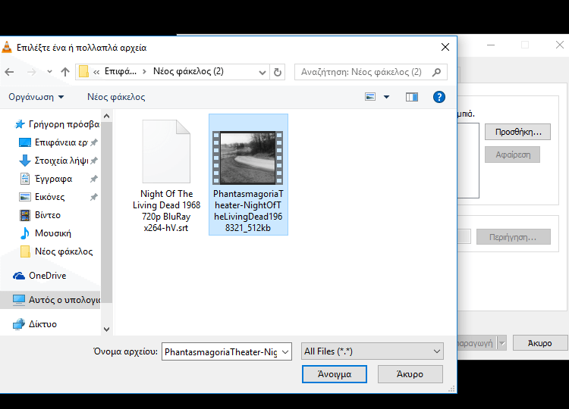
Task: Close the file selection dialog
Action: click(x=445, y=47)
